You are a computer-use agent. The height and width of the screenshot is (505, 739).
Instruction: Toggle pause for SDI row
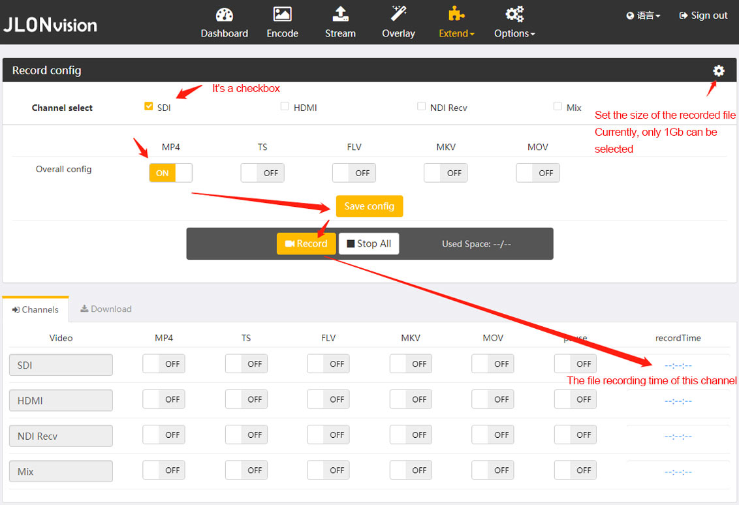tap(575, 363)
